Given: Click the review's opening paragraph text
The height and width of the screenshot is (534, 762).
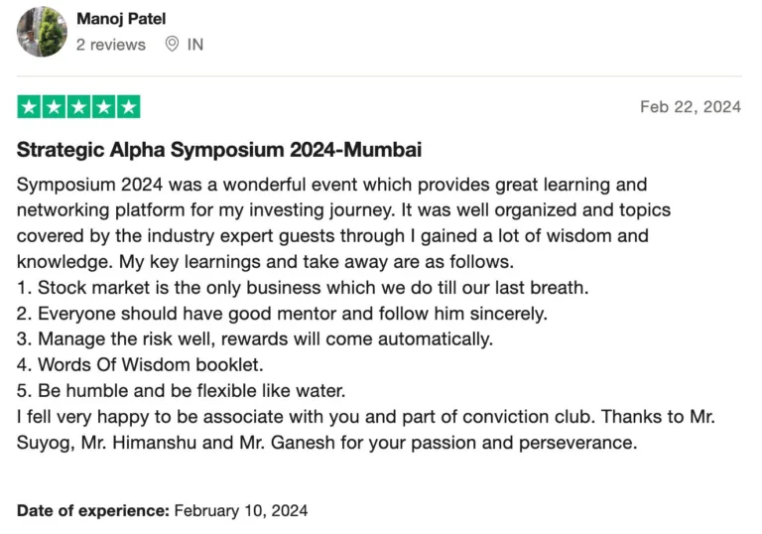Looking at the screenshot, I should (343, 223).
